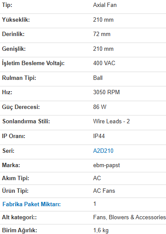Click the Fabrika Paket Miktarı link

[x=32, y=204]
